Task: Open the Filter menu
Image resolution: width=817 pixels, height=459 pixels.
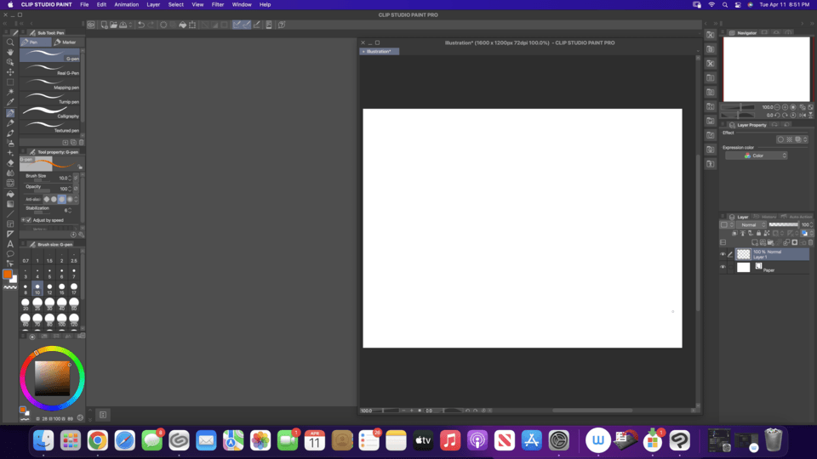Action: (218, 5)
